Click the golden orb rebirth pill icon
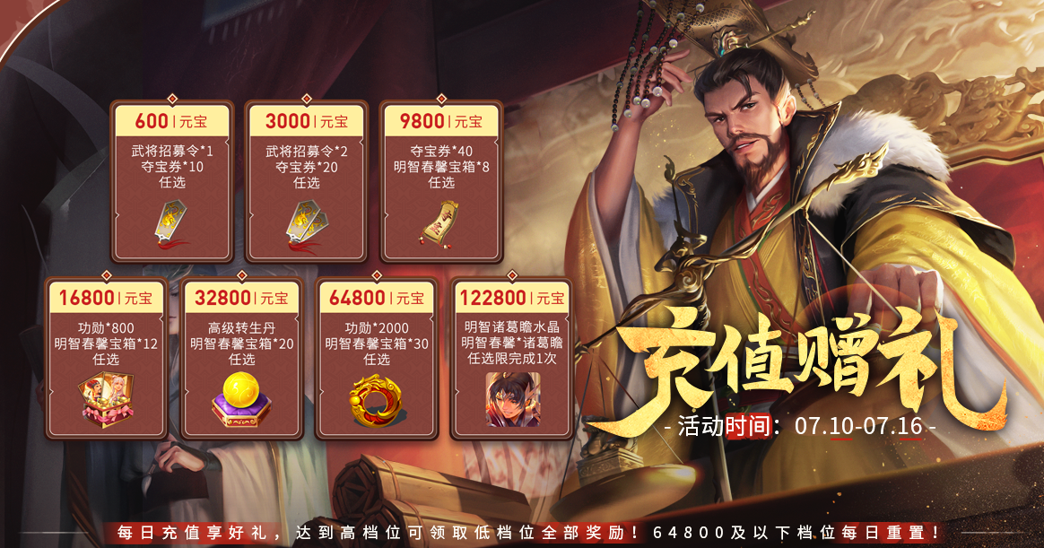This screenshot has height=548, width=1044. pos(241,399)
